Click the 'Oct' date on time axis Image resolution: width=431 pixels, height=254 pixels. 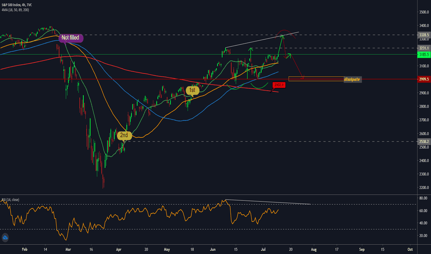410,249
